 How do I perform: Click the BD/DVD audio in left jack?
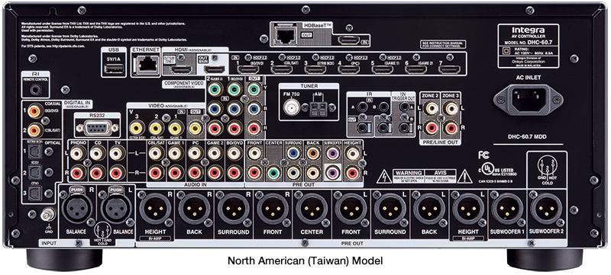tap(234, 153)
